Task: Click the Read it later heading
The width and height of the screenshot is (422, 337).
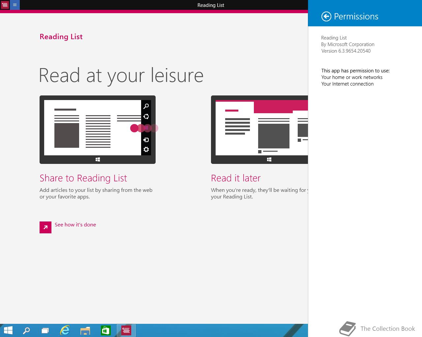Action: tap(236, 178)
